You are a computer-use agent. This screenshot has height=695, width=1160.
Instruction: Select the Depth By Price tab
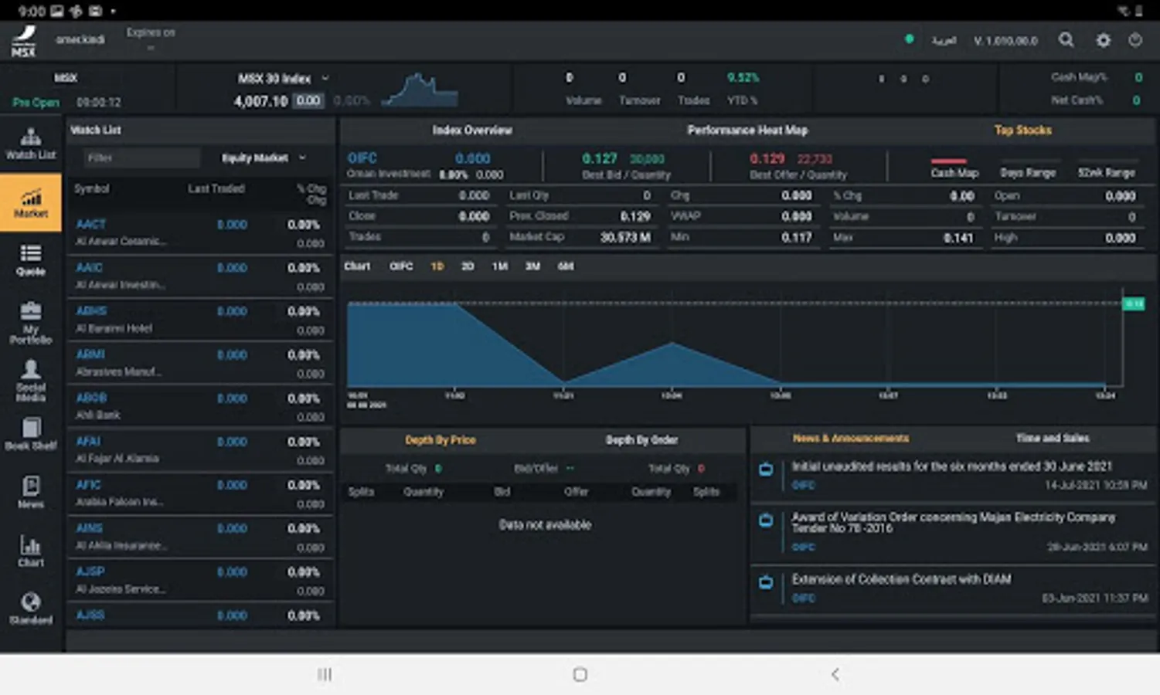[x=441, y=439]
